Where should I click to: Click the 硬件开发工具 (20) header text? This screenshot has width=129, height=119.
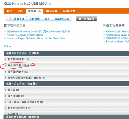click(16, 53)
